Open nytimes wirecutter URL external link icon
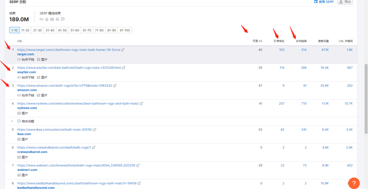Screen dimensions: 368x189 [x=141, y=104]
